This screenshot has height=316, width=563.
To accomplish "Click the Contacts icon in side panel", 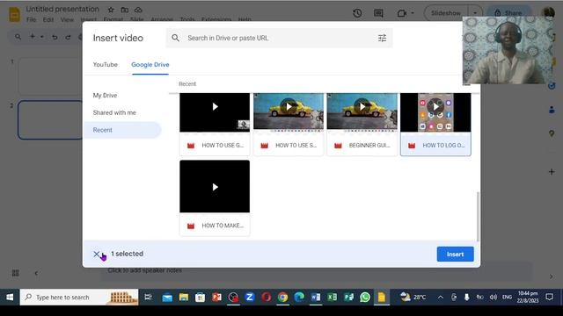I will [x=552, y=110].
